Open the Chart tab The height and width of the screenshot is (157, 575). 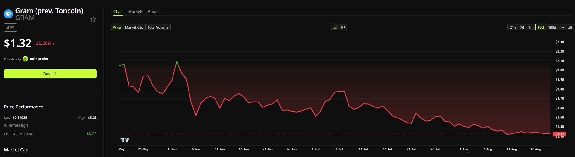tap(118, 11)
